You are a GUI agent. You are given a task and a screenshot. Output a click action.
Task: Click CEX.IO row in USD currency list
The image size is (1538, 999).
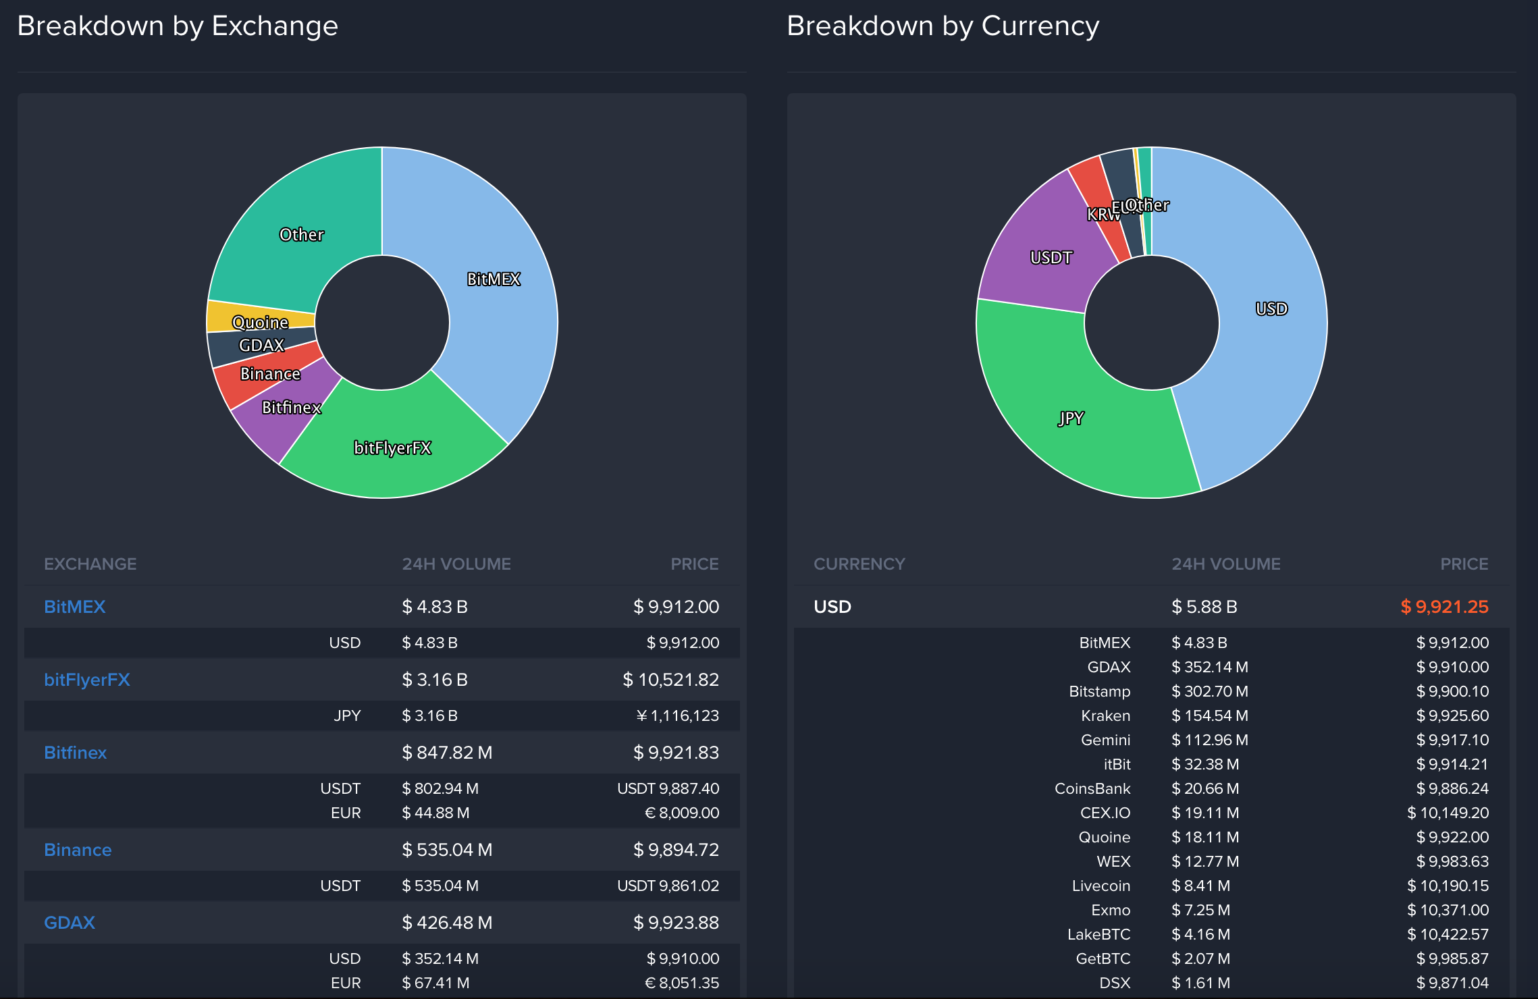click(x=1152, y=813)
